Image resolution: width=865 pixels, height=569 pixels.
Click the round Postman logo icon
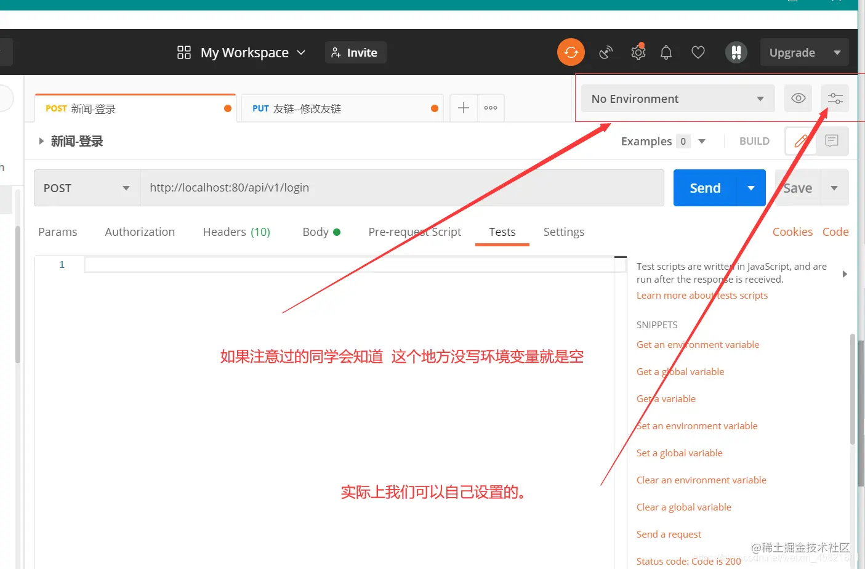pyautogui.click(x=736, y=52)
